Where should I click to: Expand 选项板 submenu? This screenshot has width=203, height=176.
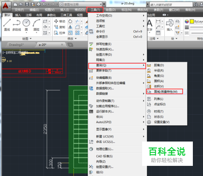117,21
